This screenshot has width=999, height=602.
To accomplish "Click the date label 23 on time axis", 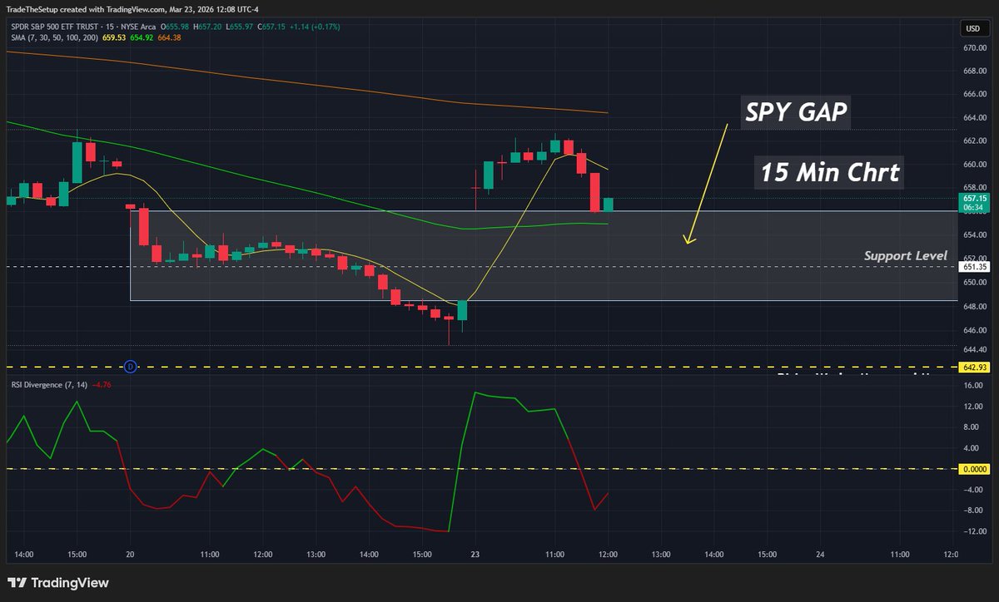I will click(475, 554).
